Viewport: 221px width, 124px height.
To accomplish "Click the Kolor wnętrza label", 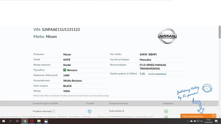I will (41, 86).
